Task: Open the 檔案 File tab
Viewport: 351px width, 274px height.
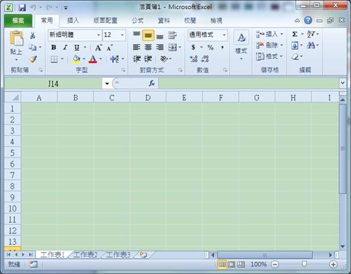Action: pyautogui.click(x=18, y=20)
